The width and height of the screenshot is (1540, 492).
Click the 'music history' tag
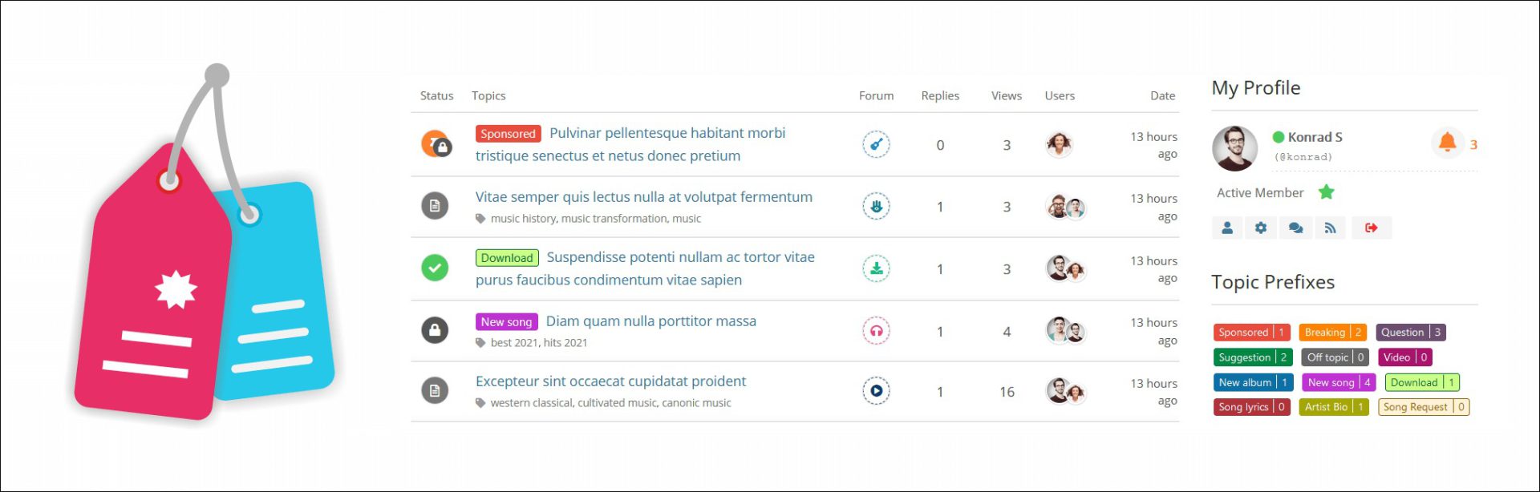[523, 219]
